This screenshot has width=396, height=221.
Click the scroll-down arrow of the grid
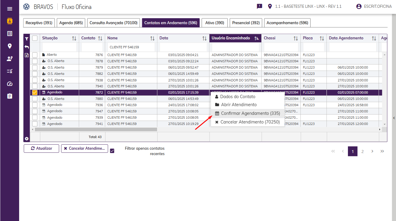(x=385, y=124)
